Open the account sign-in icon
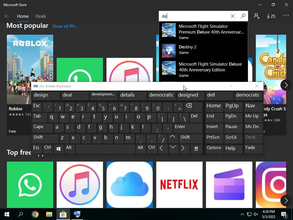Screen dimensions: 293x220 pos(257,16)
